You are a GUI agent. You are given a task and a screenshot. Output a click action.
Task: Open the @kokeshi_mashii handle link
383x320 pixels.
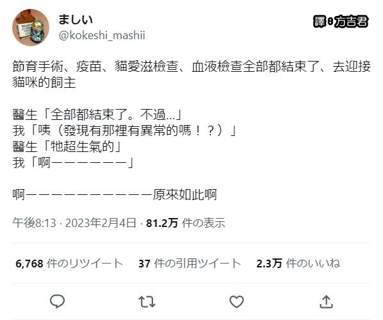point(102,35)
